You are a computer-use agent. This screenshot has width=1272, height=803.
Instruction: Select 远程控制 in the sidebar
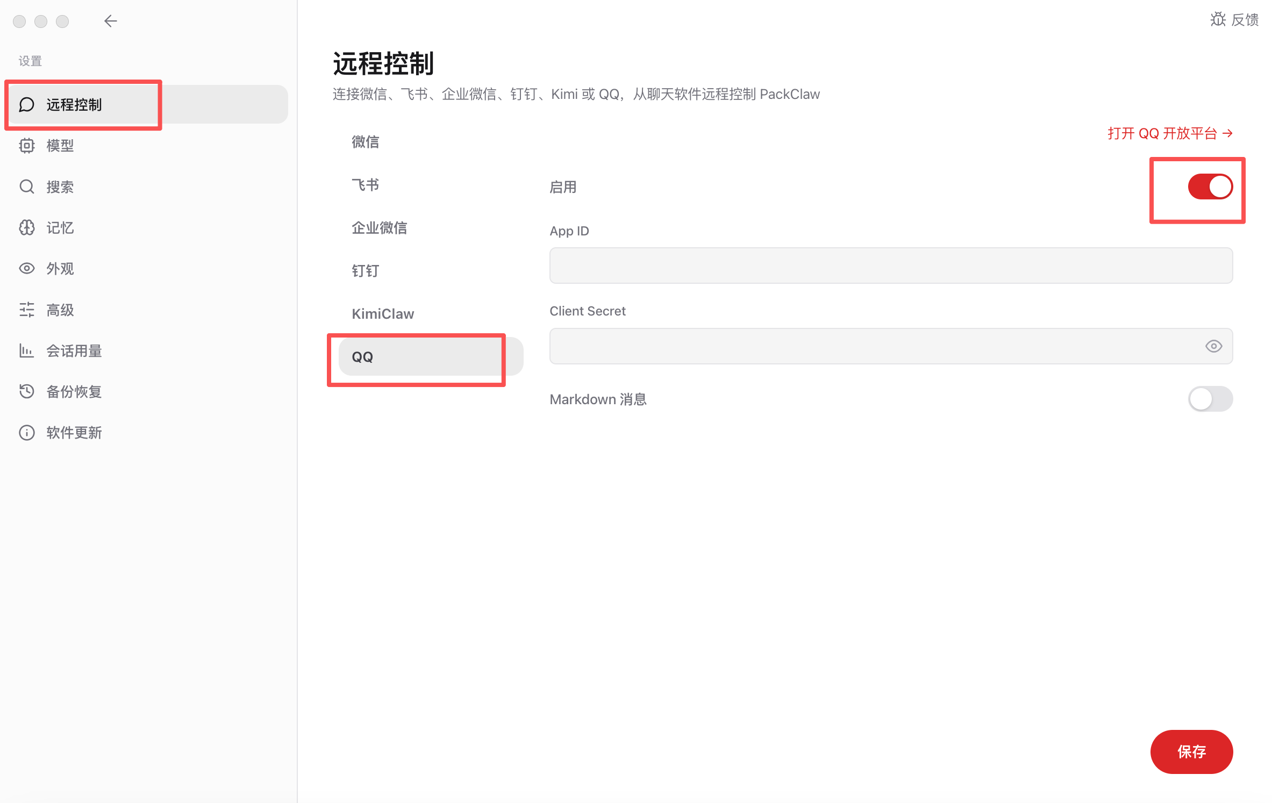148,104
